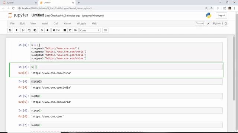Open the cell type Code dropdown
Viewport: 238px width, 133px height.
[90, 30]
